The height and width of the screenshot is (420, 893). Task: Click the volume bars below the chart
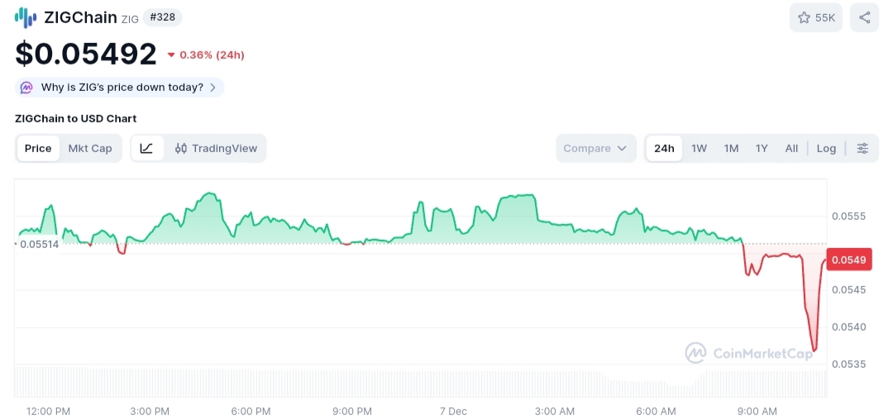point(420,383)
